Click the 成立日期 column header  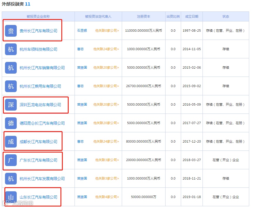(192, 16)
